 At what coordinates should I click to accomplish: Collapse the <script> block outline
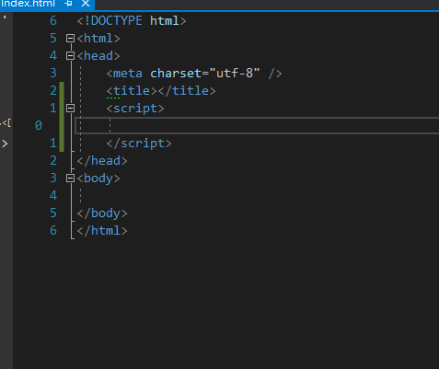click(x=70, y=109)
